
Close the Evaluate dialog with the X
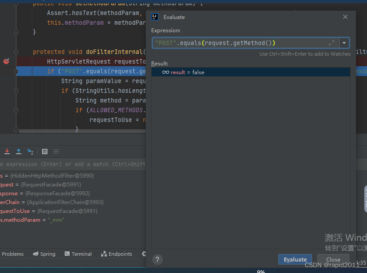[345, 17]
